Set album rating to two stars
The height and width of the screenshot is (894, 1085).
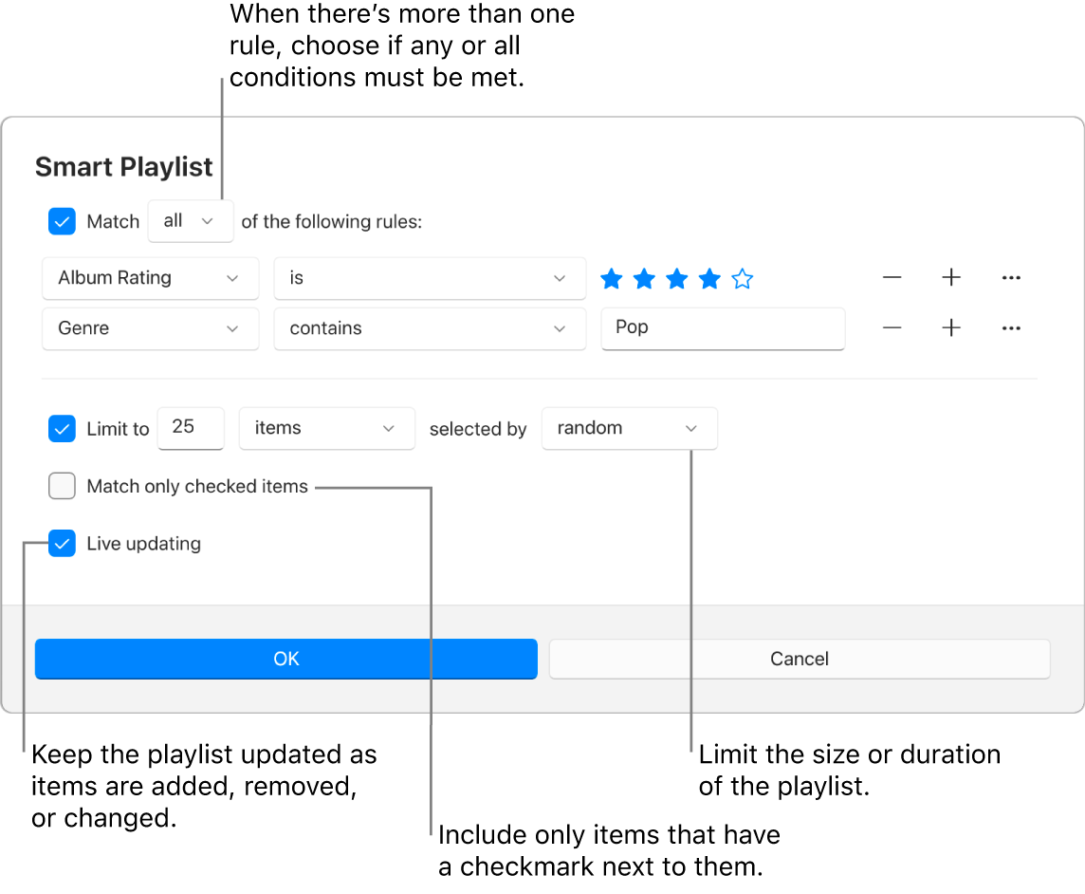[644, 279]
